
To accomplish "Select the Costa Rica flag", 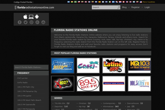I will tap(86, 2).
